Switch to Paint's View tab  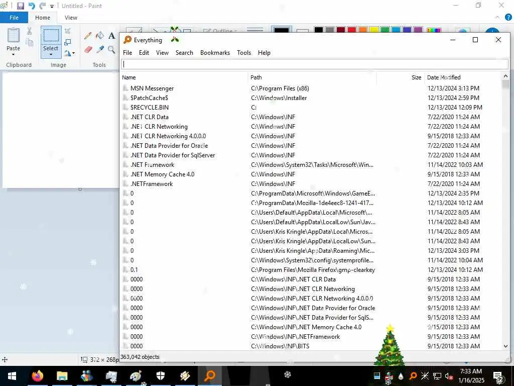click(x=71, y=18)
